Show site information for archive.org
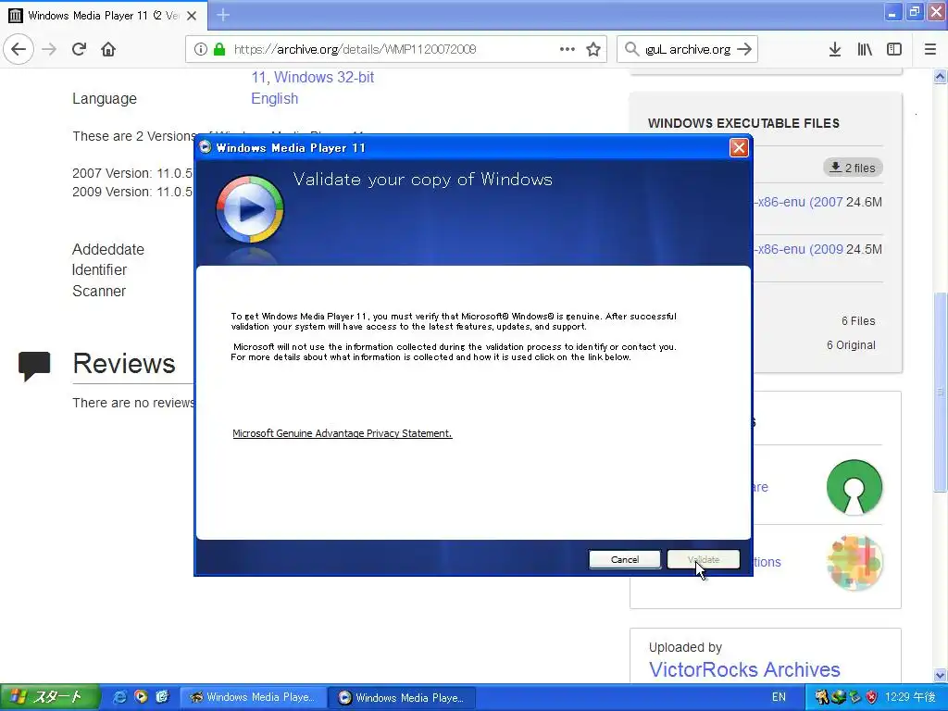The image size is (948, 711). click(x=201, y=49)
